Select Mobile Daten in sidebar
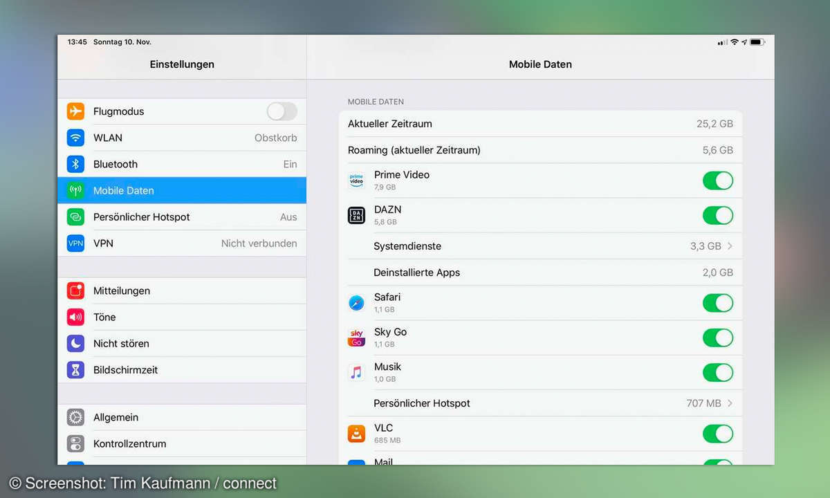 tap(182, 190)
